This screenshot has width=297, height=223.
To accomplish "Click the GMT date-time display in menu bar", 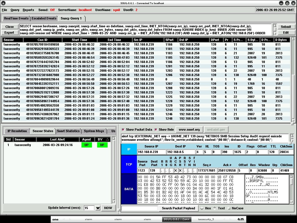I will (275, 10).
